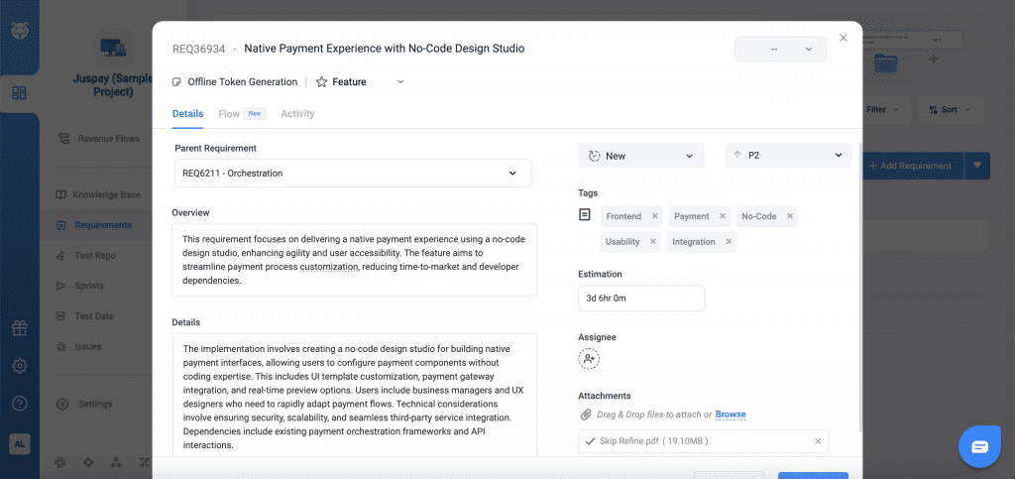Click the tags note icon

585,215
